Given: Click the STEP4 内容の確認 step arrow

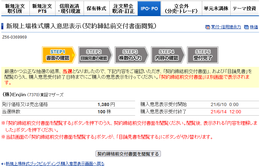Looking at the screenshot, I should coord(167,55).
